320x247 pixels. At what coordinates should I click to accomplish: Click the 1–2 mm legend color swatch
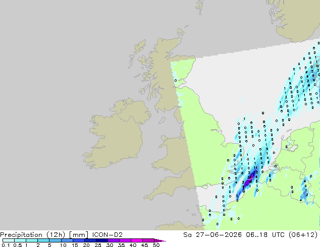[32, 240]
